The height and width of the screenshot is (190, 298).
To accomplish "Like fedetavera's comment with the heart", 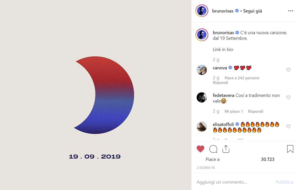I will (288, 97).
